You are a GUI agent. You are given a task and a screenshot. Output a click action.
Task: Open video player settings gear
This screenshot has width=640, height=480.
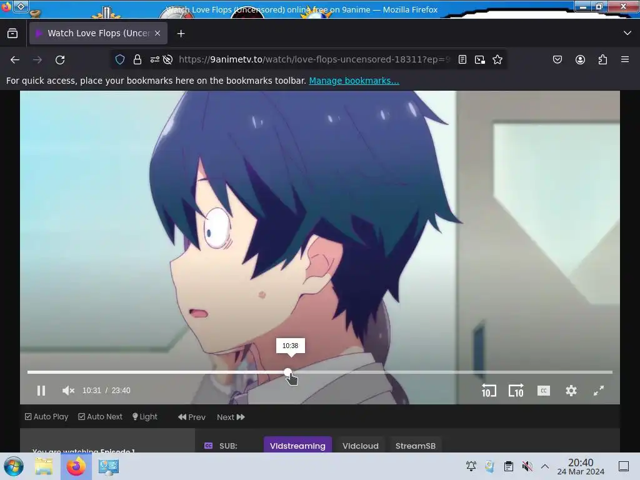[571, 391]
